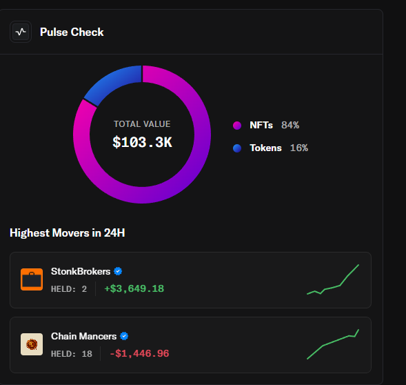The image size is (406, 385).
Task: Click the Chain Mancers sparkline chart
Action: (333, 344)
